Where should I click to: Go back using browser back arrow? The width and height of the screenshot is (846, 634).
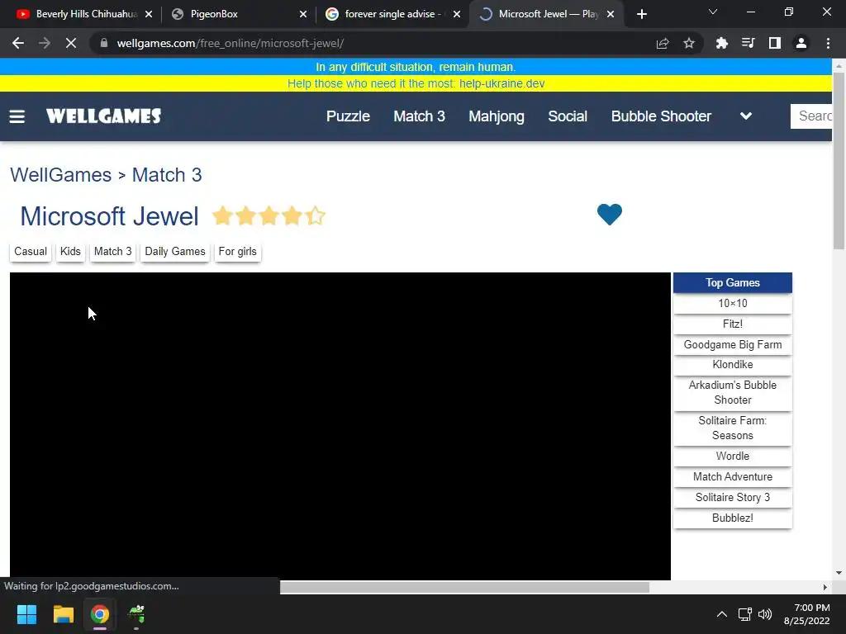click(18, 43)
